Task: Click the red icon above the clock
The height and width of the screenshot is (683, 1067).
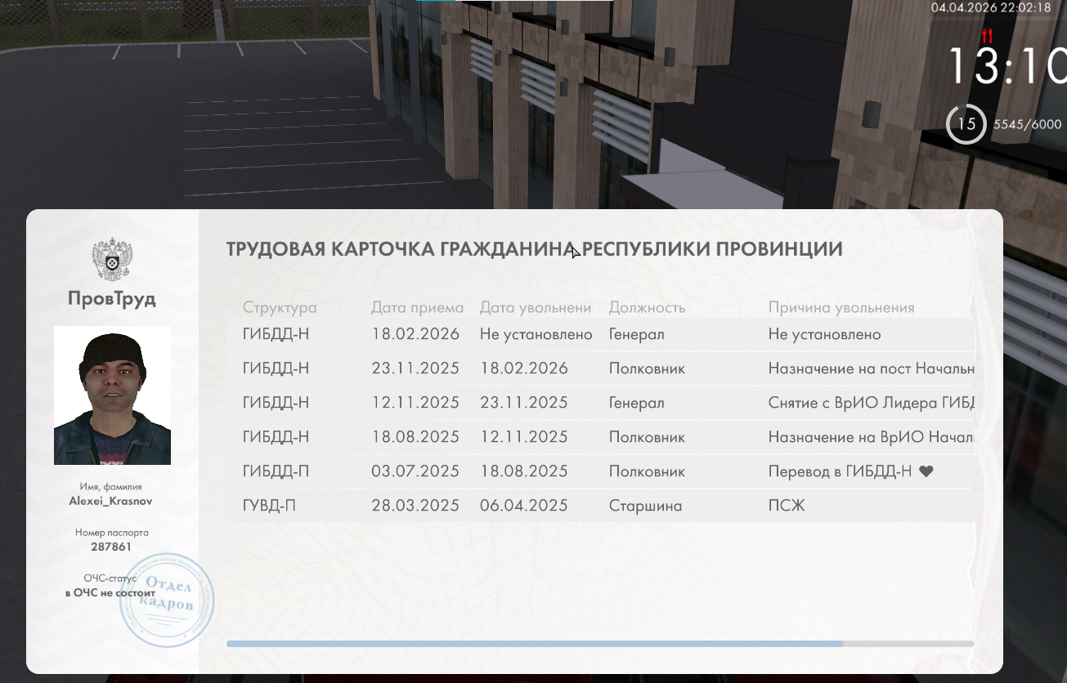Action: pos(987,36)
